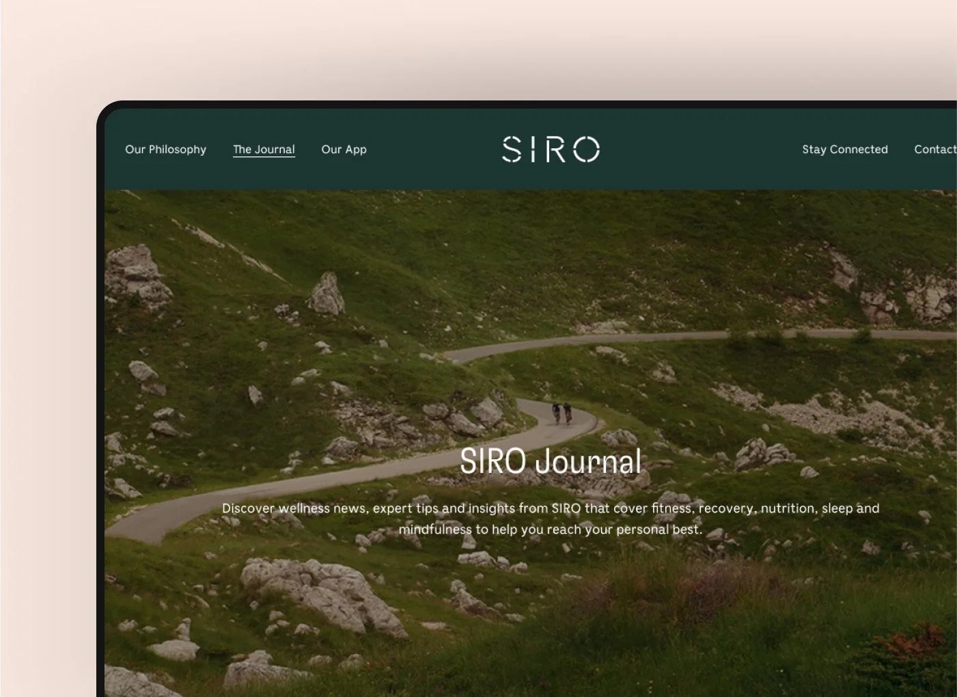Click the cyclists in the hero image
The height and width of the screenshot is (697, 957).
[561, 413]
